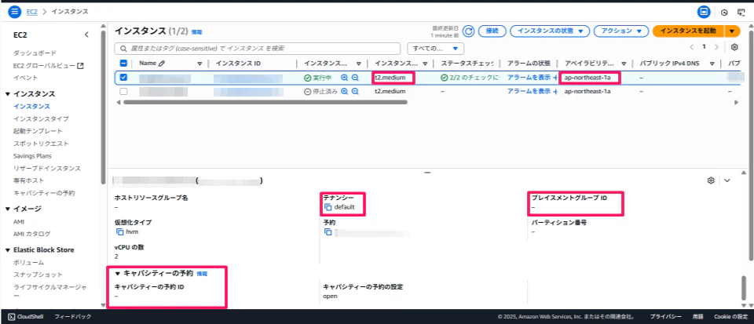
Task: Click the EC2 breadcrumb link
Action: [31, 11]
